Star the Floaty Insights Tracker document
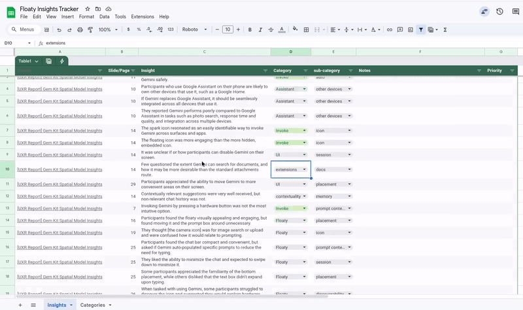The width and height of the screenshot is (523, 310). (88, 9)
